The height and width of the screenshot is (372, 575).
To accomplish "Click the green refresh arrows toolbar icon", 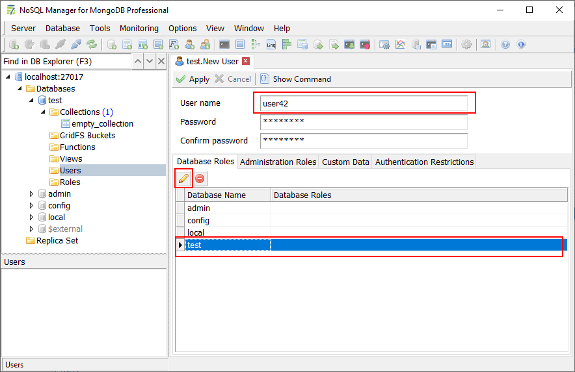I will (92, 45).
